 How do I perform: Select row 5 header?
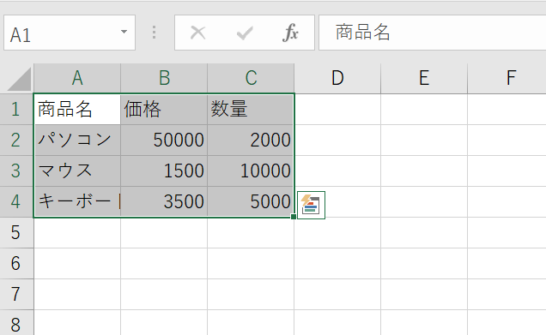pyautogui.click(x=16, y=233)
